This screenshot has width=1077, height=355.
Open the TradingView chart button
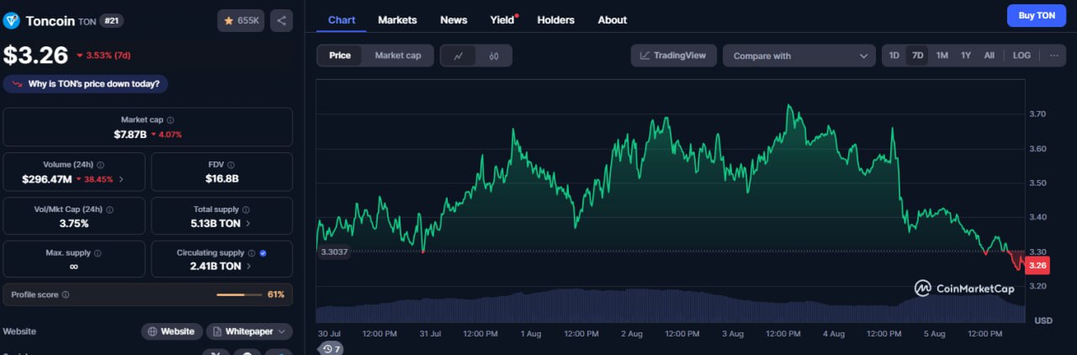(674, 56)
